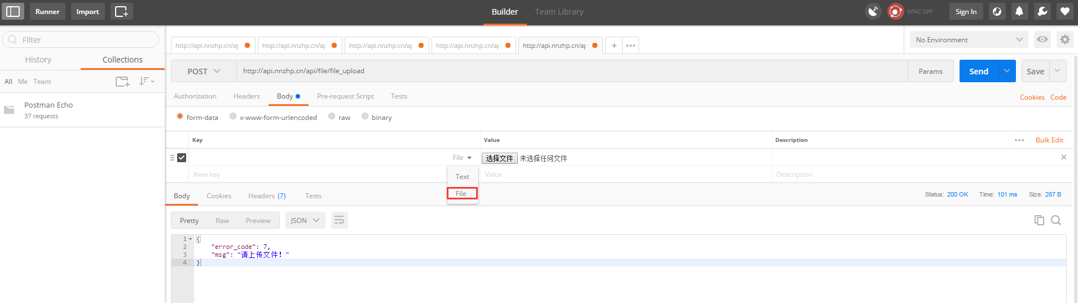Viewport: 1078px width, 303px height.
Task: Expand the Send button dropdown arrow
Action: coord(1007,71)
